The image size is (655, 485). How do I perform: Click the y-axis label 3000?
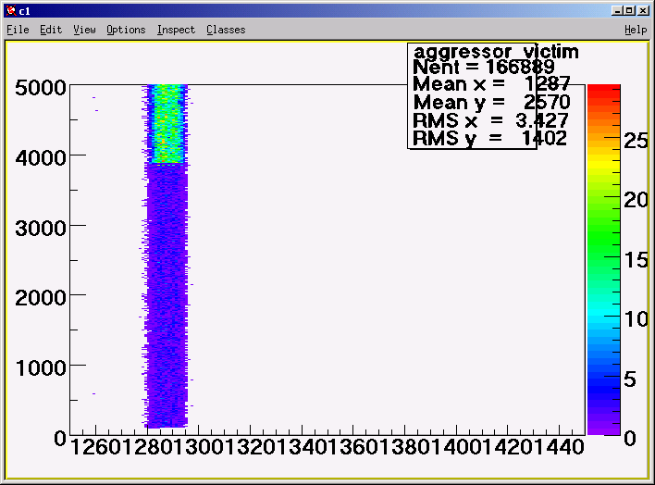tap(41, 229)
